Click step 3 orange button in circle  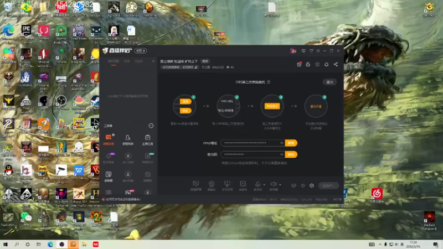tap(272, 106)
